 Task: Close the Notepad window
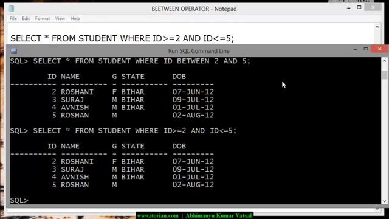pyautogui.click(x=373, y=7)
